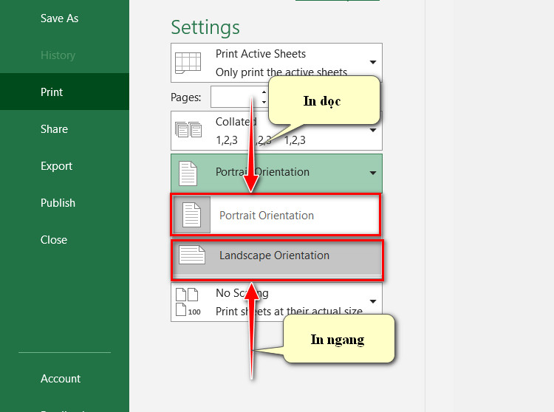Click the portrait page icon in orientation header
554x412 pixels.
(188, 174)
